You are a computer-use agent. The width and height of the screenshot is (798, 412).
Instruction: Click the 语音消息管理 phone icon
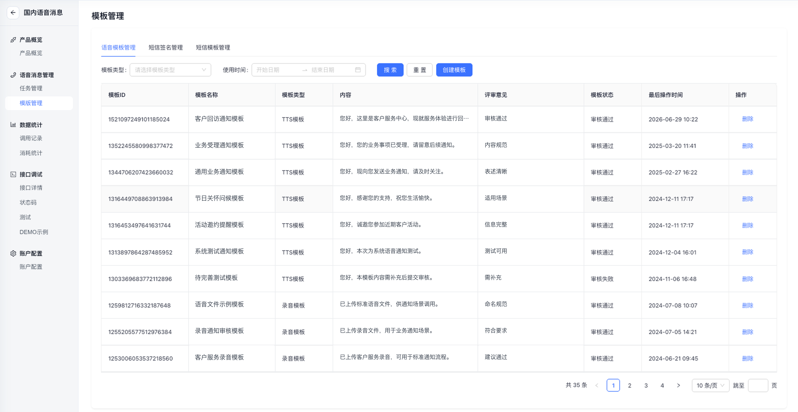13,75
